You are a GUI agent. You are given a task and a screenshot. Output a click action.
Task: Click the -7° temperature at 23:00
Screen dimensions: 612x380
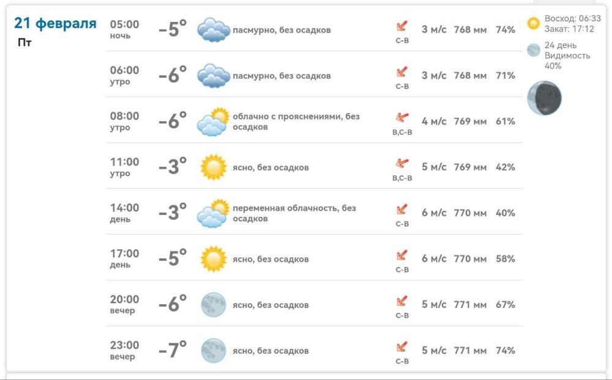(x=173, y=349)
